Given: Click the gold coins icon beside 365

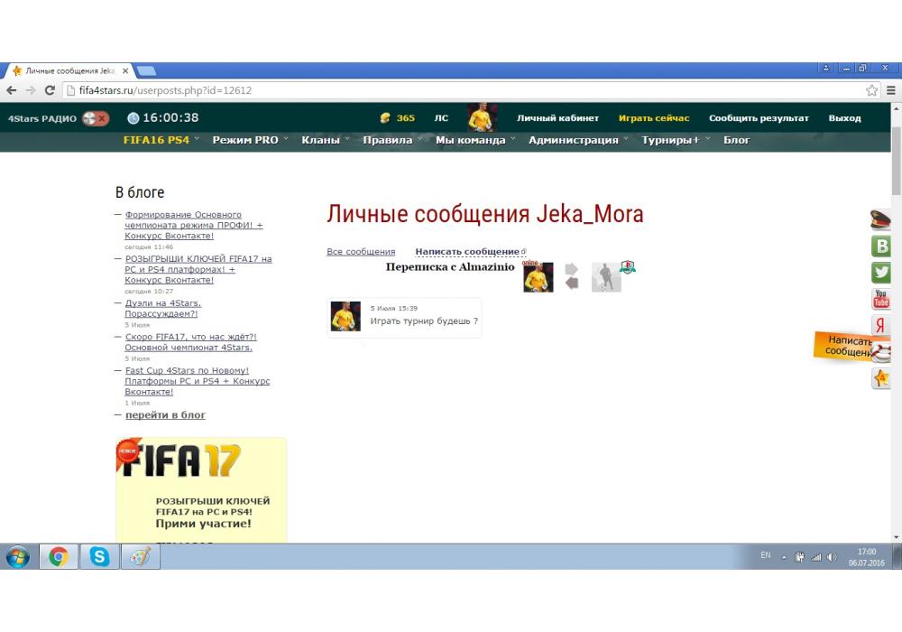Looking at the screenshot, I should 385,118.
